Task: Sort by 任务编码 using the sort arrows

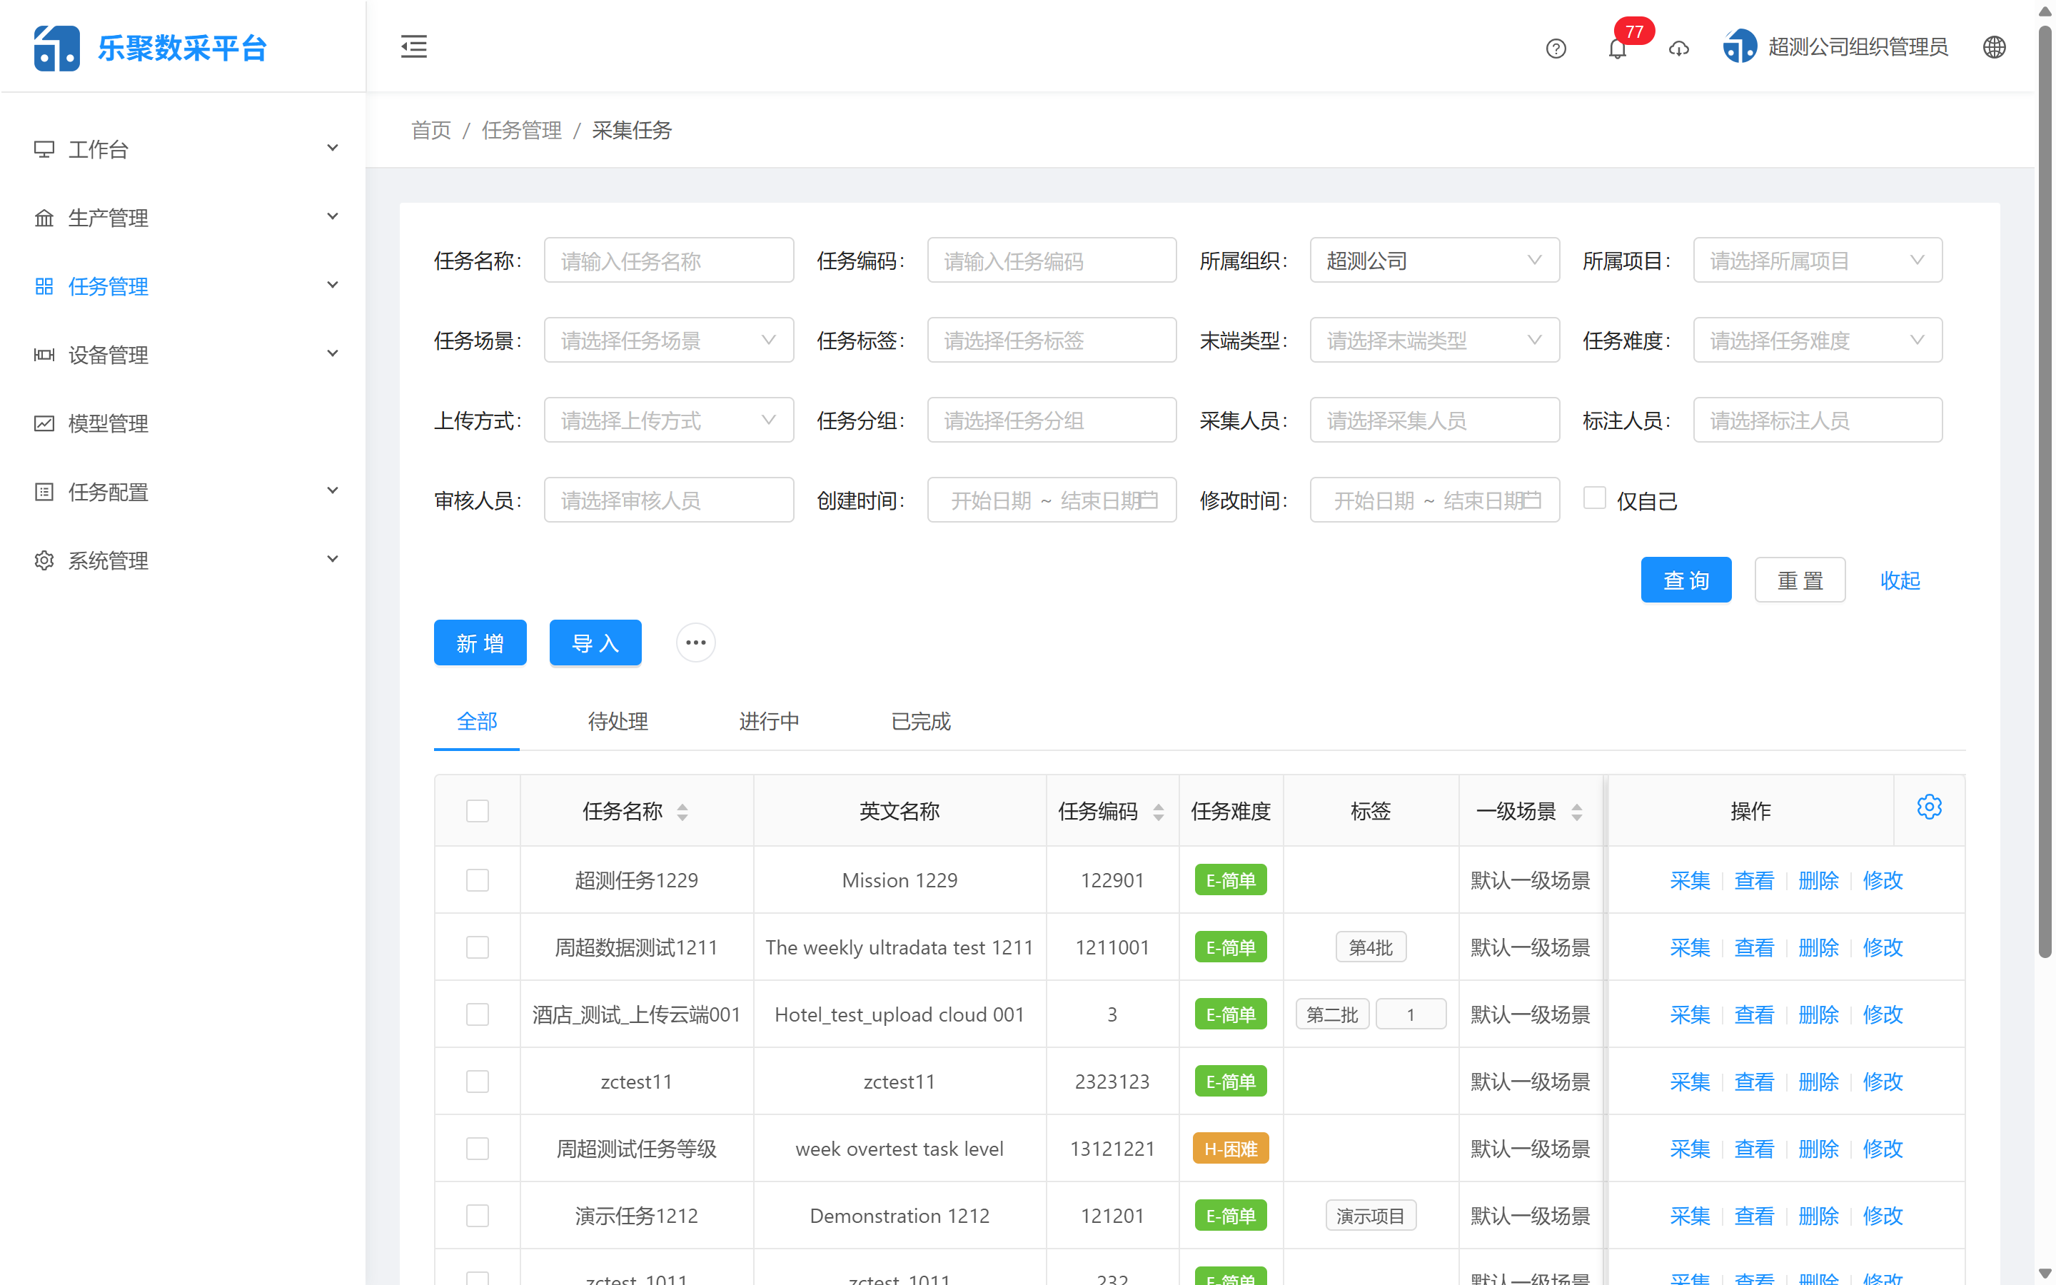Action: pos(1158,811)
